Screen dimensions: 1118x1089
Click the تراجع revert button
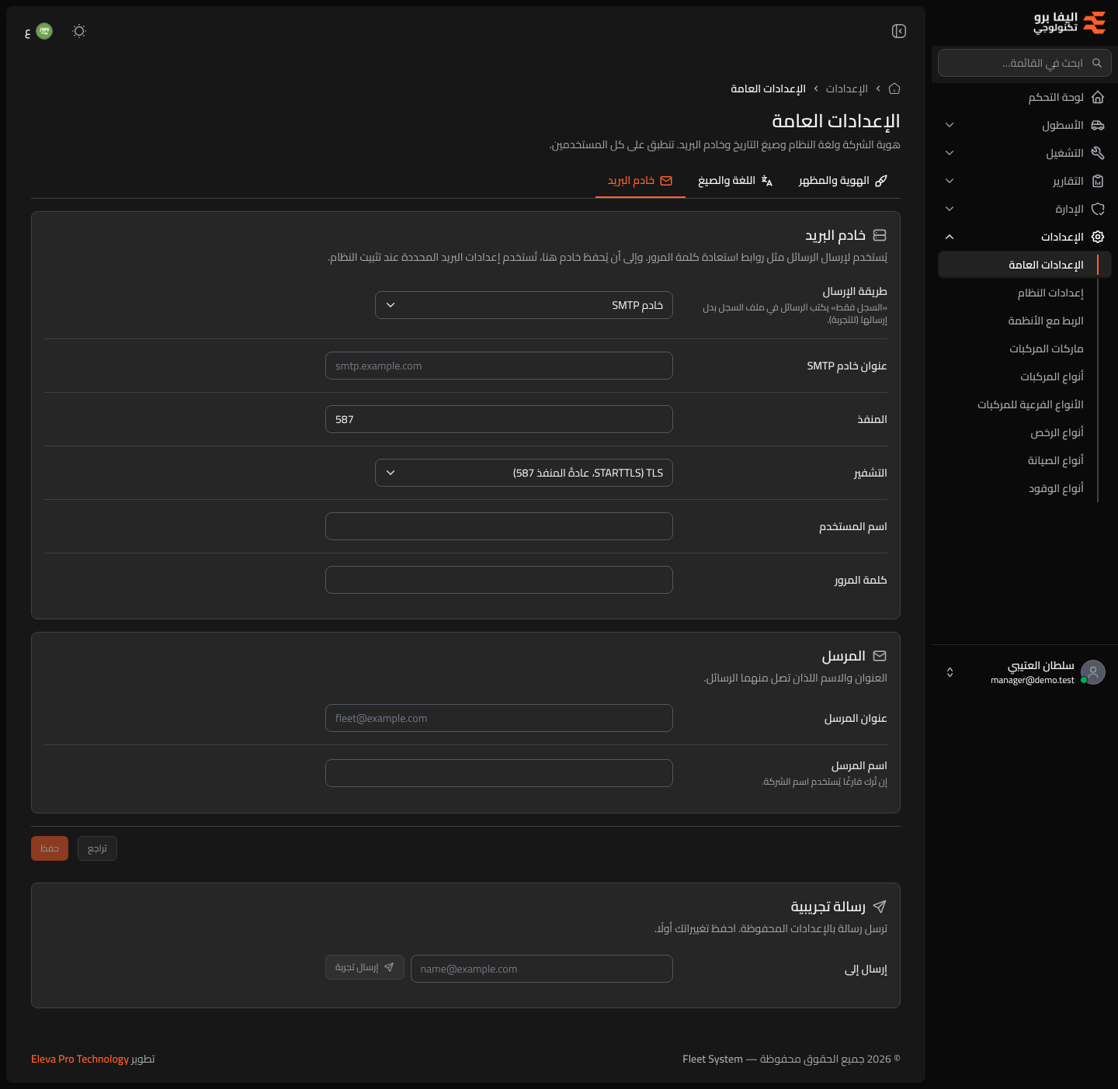[x=97, y=848]
